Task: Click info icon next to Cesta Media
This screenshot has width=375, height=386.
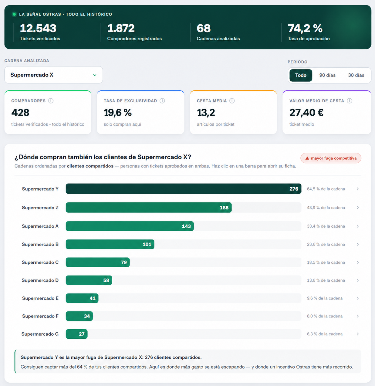Action: click(232, 101)
